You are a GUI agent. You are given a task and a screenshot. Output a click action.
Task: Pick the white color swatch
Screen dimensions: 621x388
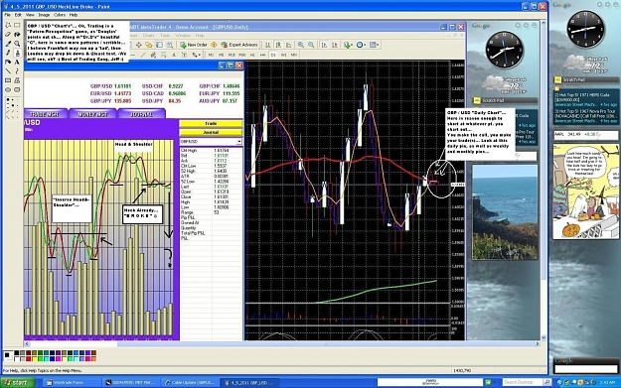pyautogui.click(x=17, y=359)
